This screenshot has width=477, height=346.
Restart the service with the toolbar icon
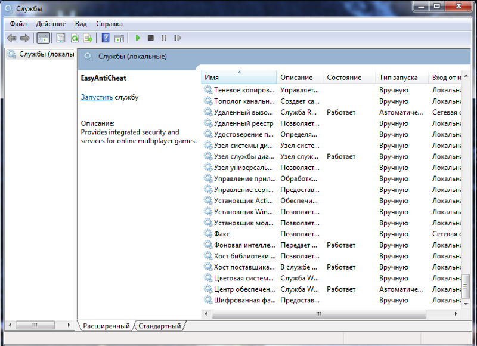coord(177,38)
